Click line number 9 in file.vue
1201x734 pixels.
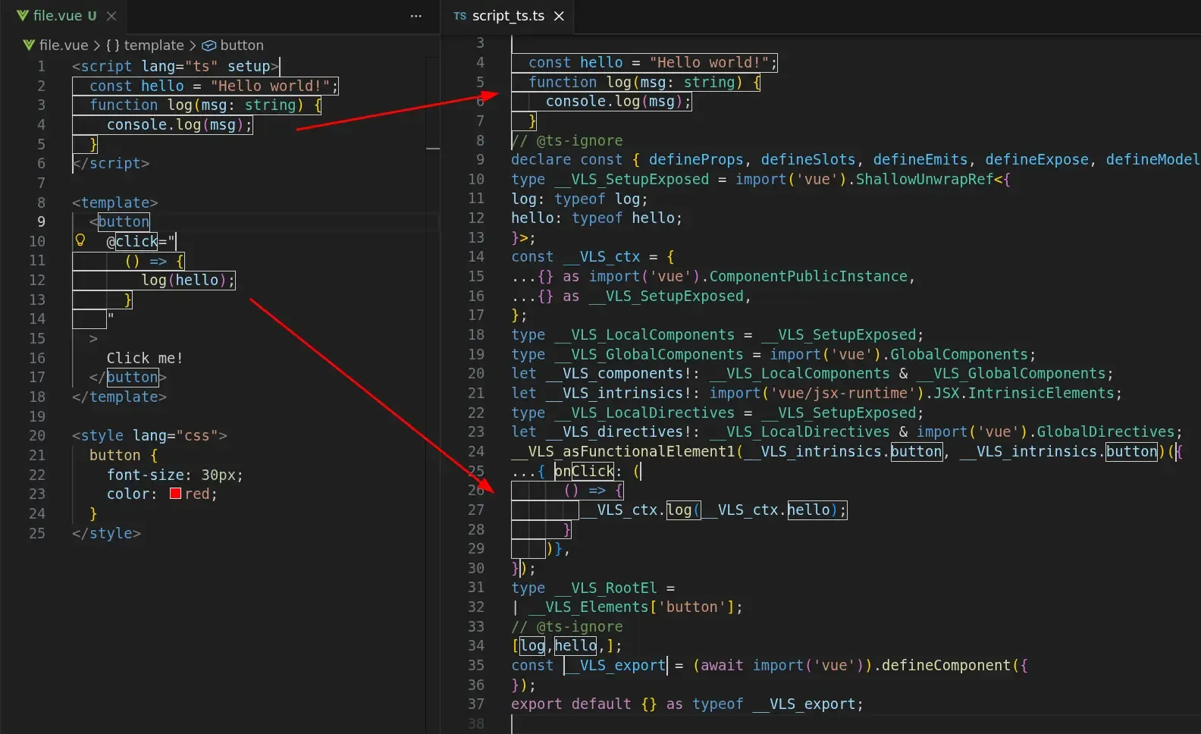tap(41, 221)
